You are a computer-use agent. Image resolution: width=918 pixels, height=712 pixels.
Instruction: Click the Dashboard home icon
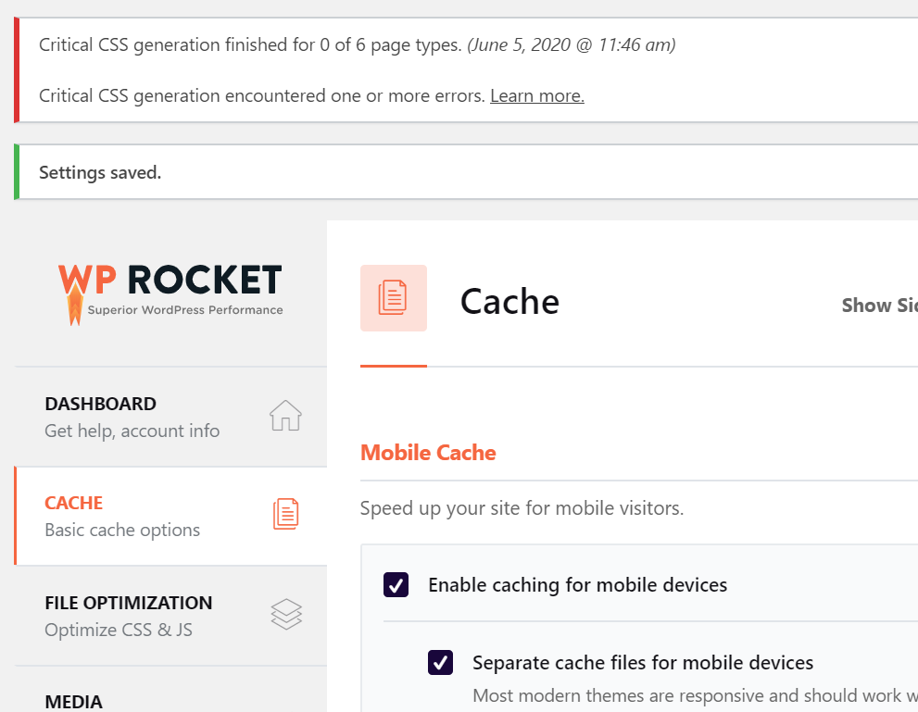coord(285,417)
